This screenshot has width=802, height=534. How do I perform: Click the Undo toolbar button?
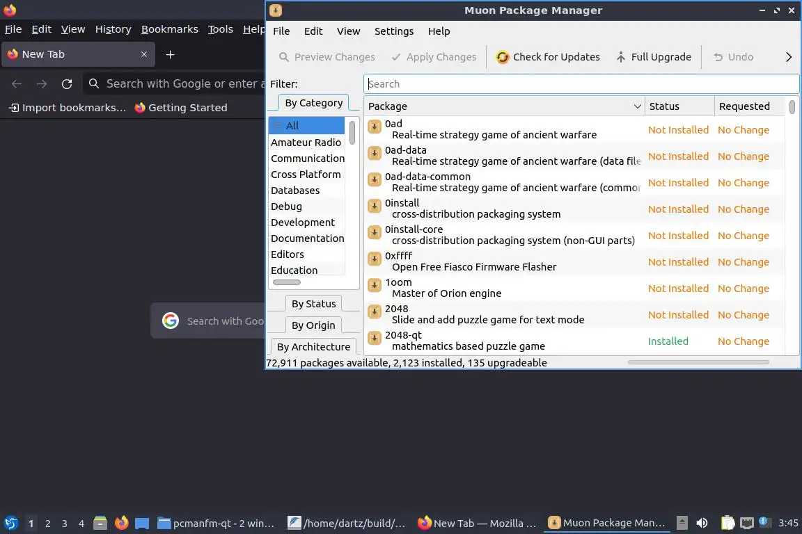pos(733,57)
